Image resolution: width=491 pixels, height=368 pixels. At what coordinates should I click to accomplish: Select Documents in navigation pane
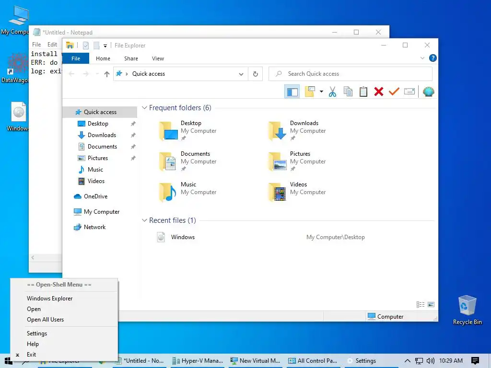[102, 147]
